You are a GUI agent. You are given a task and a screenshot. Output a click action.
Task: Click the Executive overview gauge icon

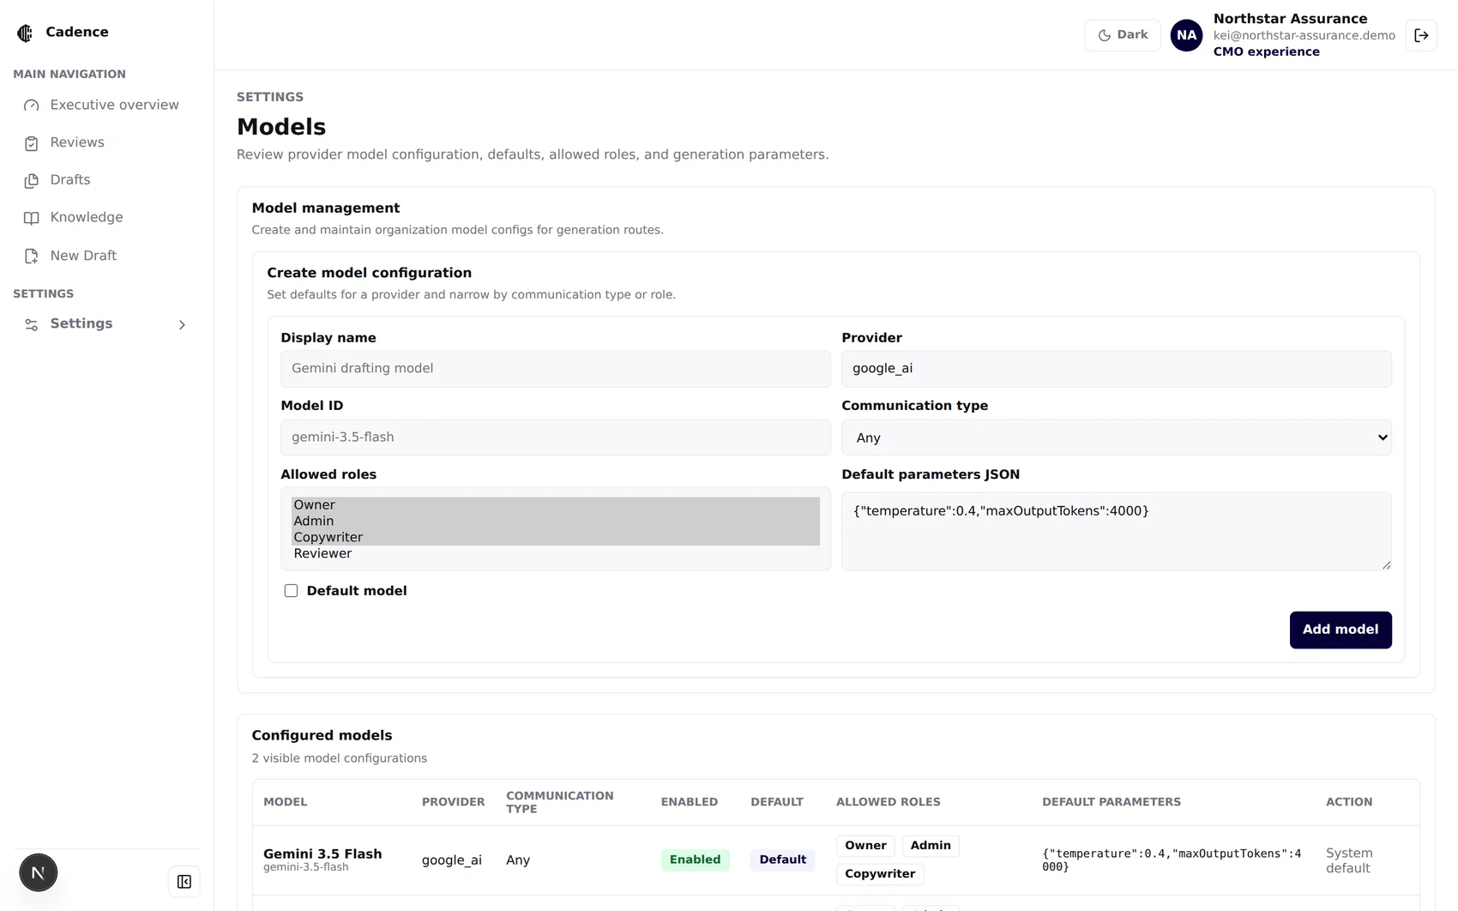pyautogui.click(x=32, y=106)
